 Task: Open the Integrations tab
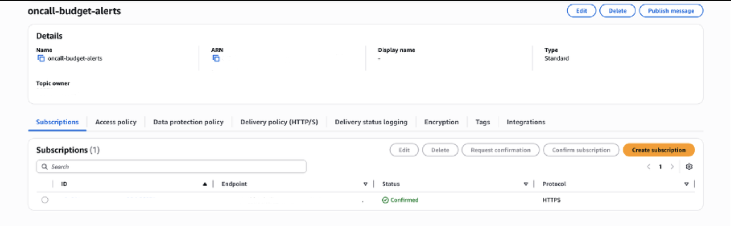pos(526,122)
